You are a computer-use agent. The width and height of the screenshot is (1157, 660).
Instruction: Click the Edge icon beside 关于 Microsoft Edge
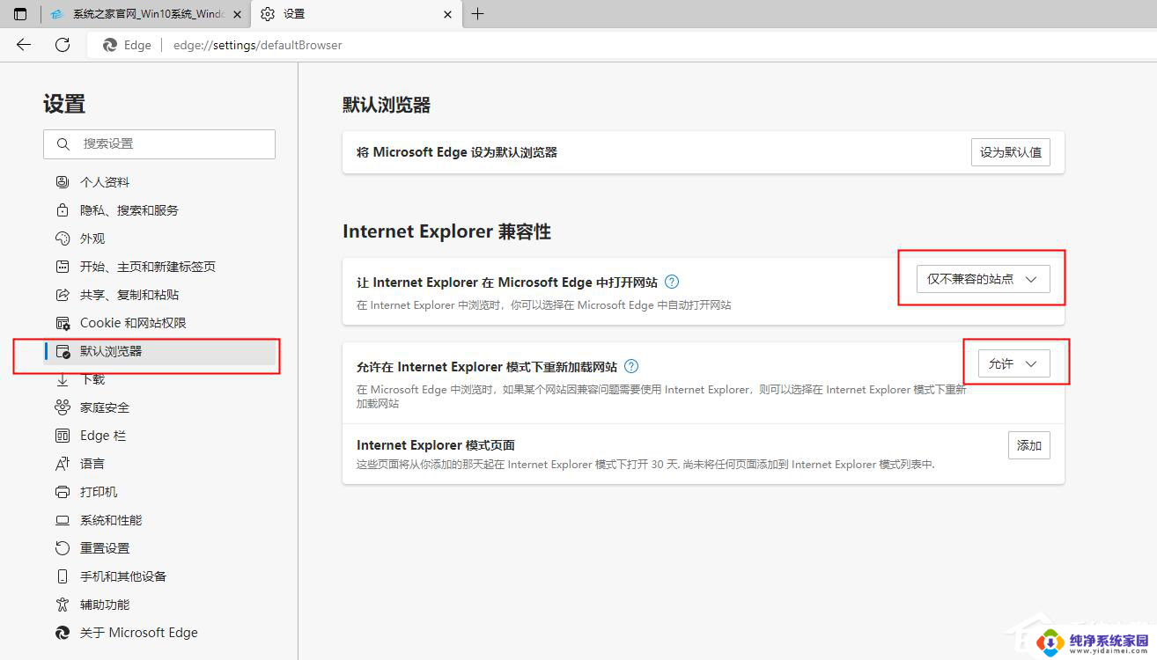(63, 633)
